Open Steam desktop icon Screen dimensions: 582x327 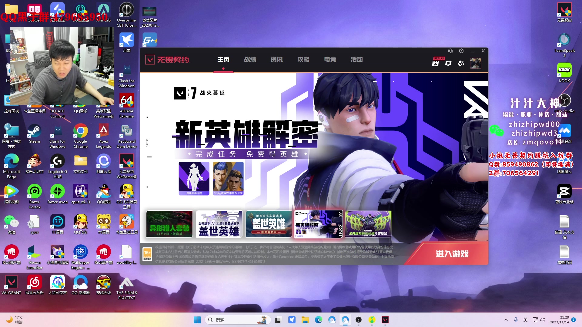pos(35,133)
